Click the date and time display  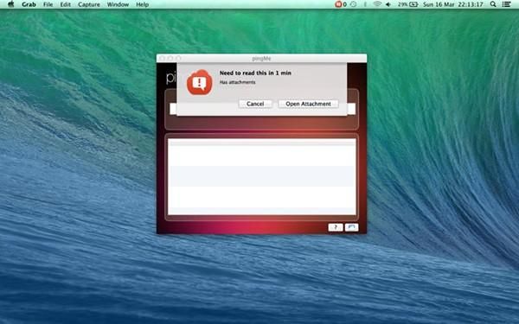[x=452, y=4]
